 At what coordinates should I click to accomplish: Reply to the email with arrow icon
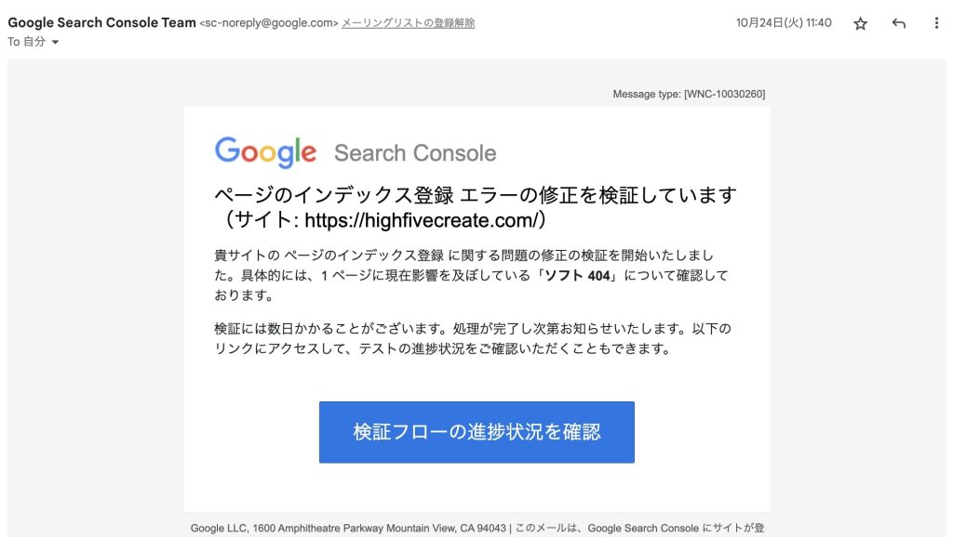898,23
